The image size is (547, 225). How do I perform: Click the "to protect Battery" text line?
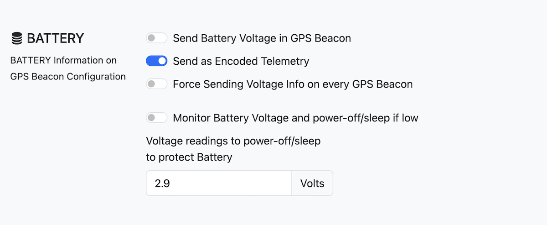tap(189, 157)
